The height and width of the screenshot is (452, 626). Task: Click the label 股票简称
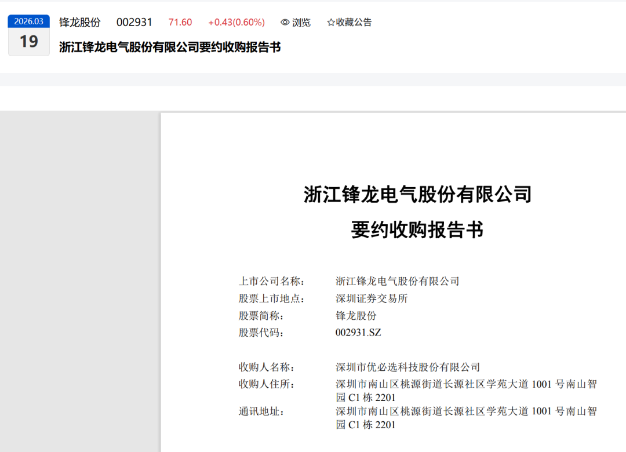[x=261, y=315]
